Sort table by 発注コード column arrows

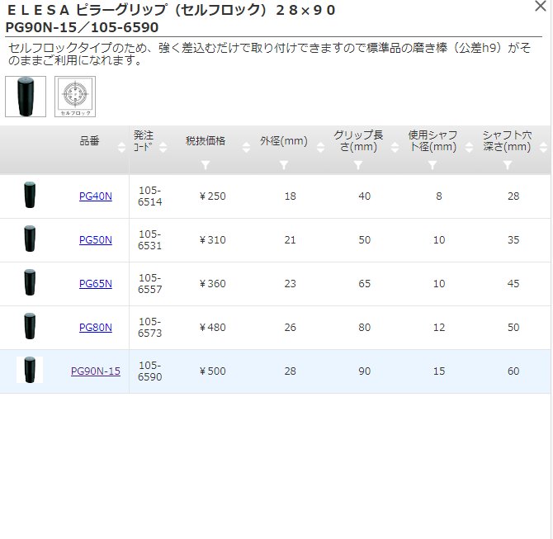click(x=172, y=147)
